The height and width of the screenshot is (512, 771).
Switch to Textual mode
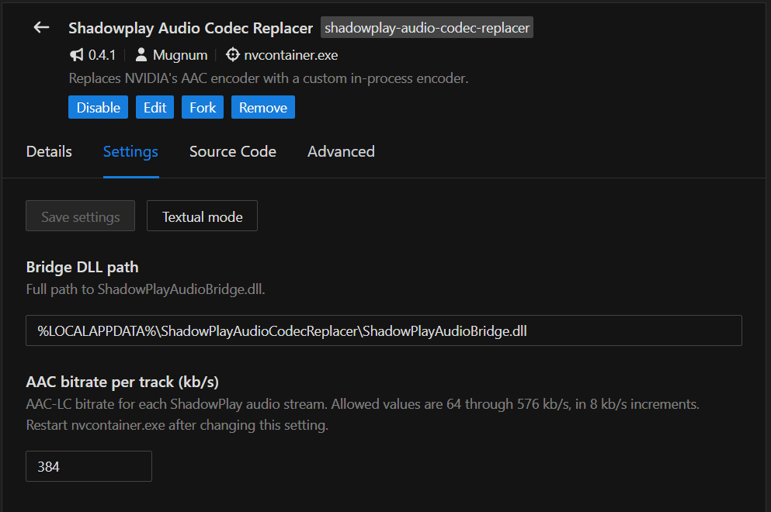[202, 216]
